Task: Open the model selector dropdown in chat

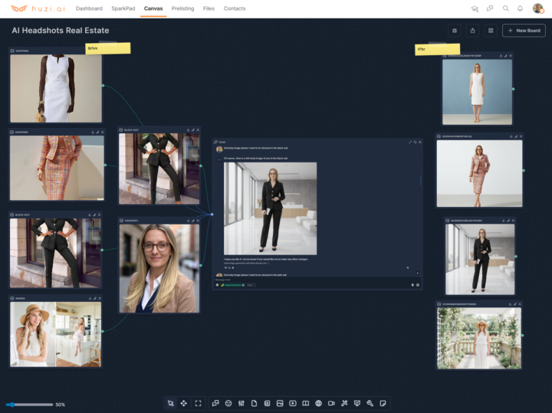Action: [x=251, y=284]
